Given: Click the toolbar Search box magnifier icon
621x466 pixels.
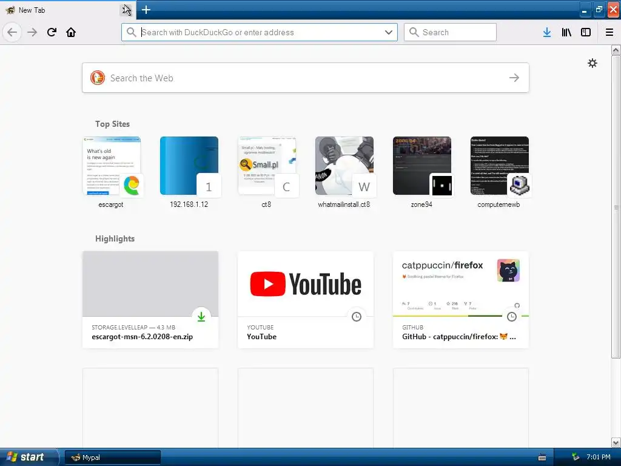Looking at the screenshot, I should tap(414, 32).
